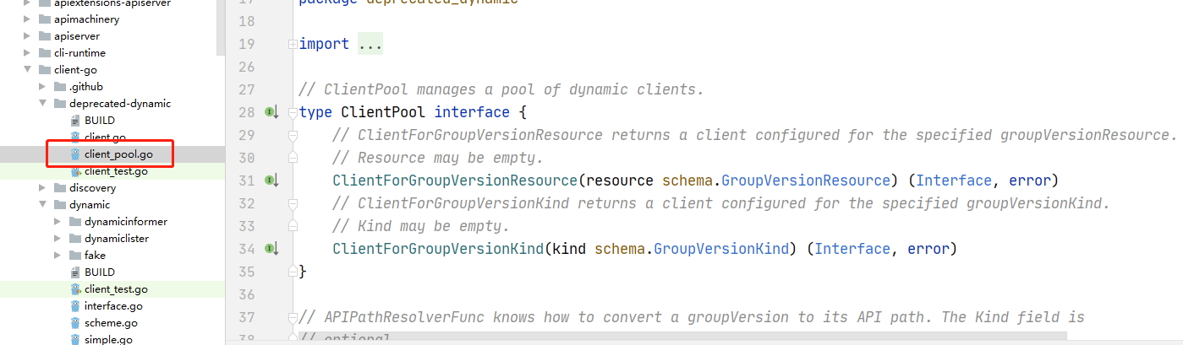Click the client_pool.go Go file icon
The width and height of the screenshot is (1183, 345).
tap(75, 154)
